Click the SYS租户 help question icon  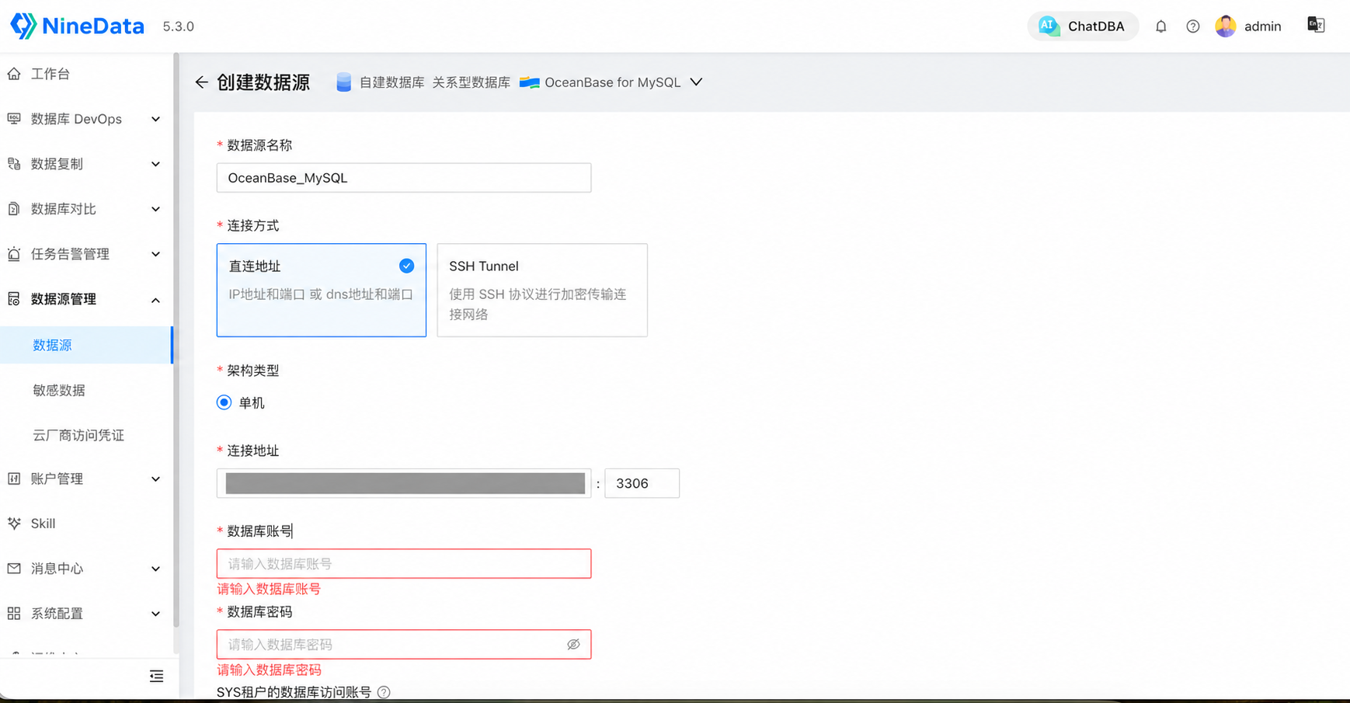[384, 692]
